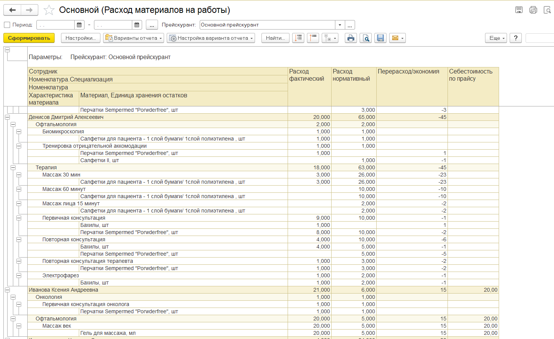Click the top-right printer icon
This screenshot has width=554, height=339.
pos(533,10)
